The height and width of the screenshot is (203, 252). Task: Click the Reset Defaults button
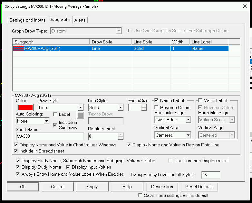point(199,187)
